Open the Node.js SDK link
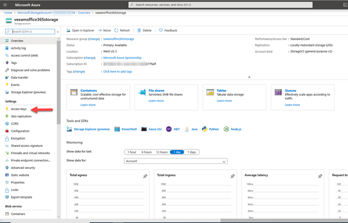This screenshot has height=223, width=348. 233,129
